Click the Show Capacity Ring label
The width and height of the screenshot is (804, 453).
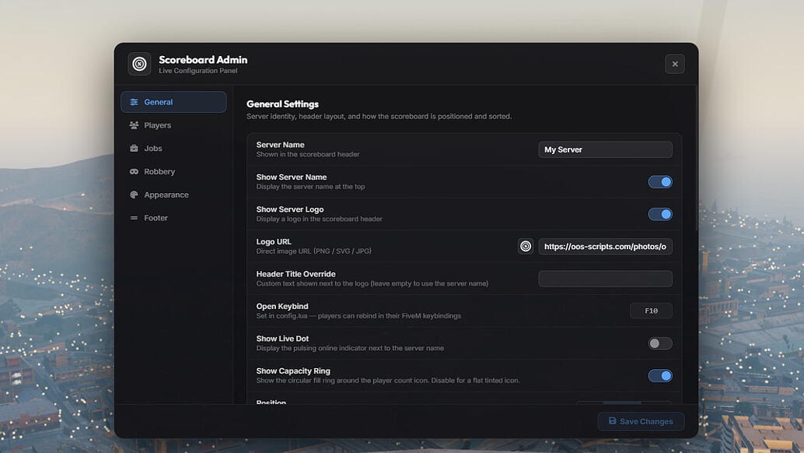pos(293,371)
